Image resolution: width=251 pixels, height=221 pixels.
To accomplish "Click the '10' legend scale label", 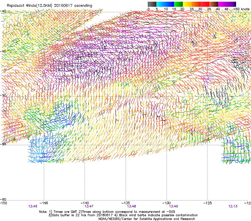I will [166, 9].
